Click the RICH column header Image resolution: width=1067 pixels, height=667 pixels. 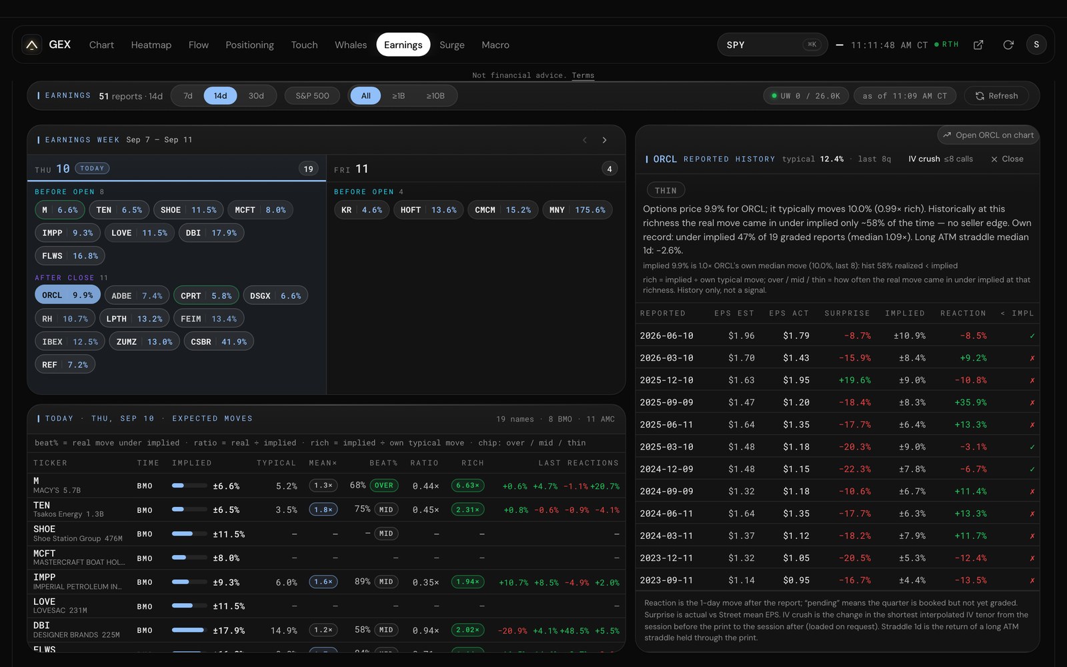tap(473, 463)
